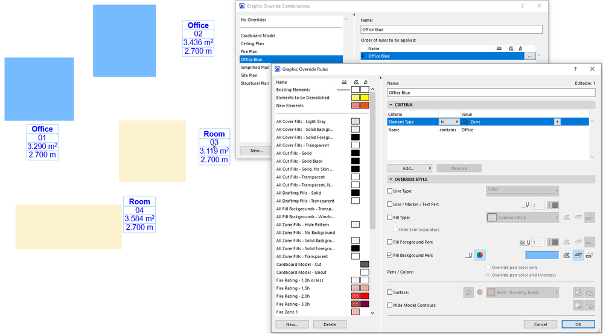The width and height of the screenshot is (603, 334).
Task: Select Override pen color only radio button
Action: coord(488,267)
